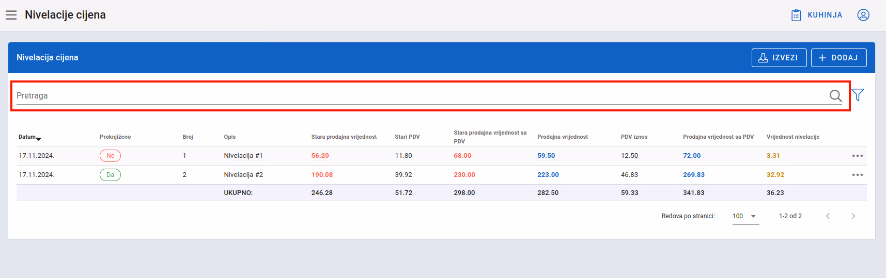
Task: Export the list with the IZVEZI button
Action: click(779, 58)
